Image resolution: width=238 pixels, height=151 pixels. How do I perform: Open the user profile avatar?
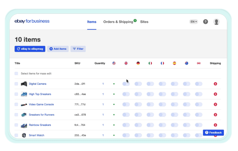point(216,22)
